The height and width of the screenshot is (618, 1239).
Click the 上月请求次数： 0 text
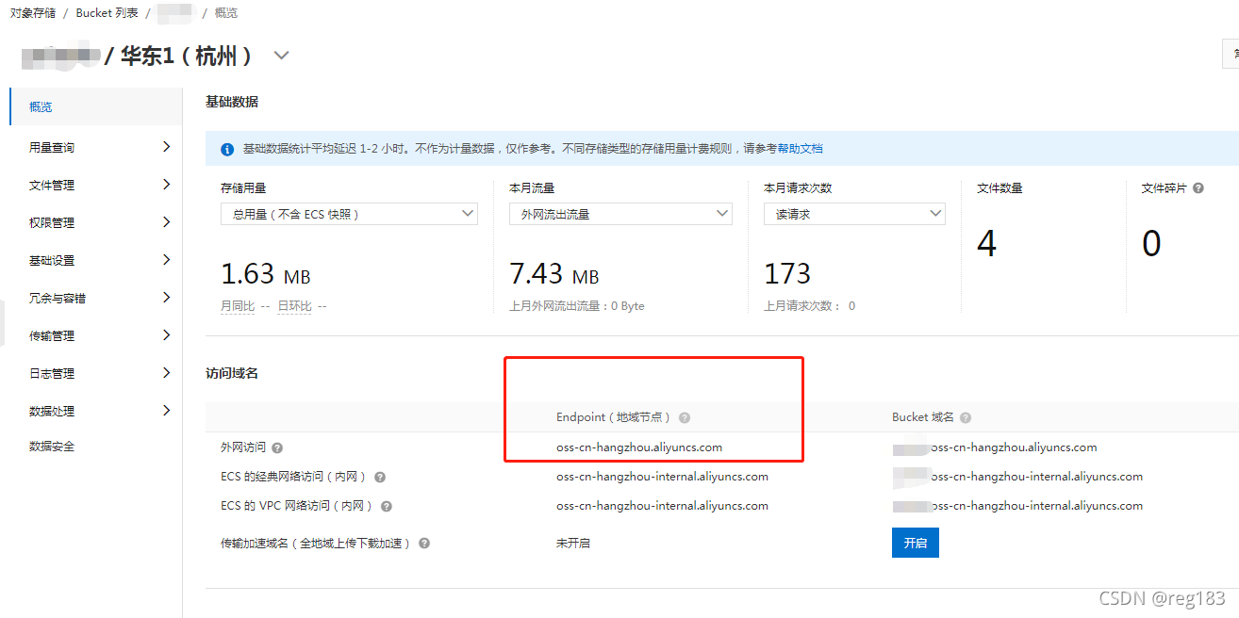pos(810,306)
